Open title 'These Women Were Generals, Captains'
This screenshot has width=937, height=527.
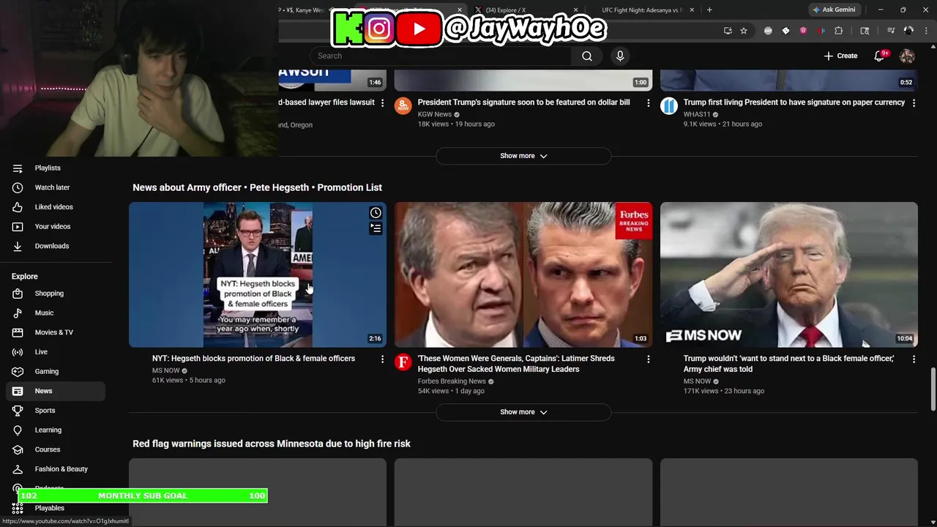(x=516, y=364)
